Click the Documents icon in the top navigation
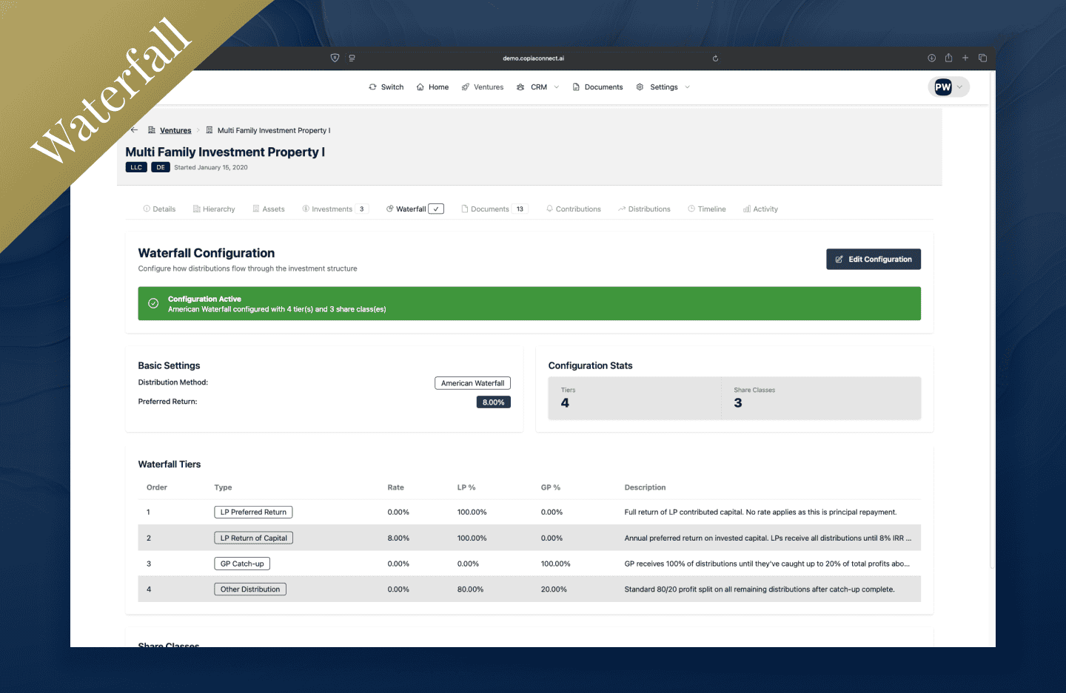The height and width of the screenshot is (693, 1066). (575, 87)
